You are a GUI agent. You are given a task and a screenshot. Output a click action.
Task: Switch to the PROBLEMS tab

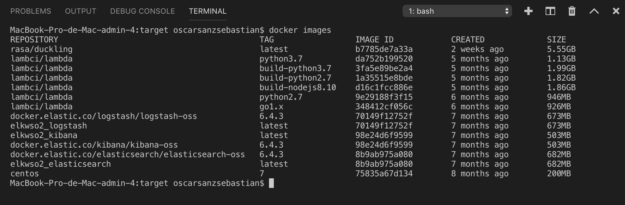[30, 11]
